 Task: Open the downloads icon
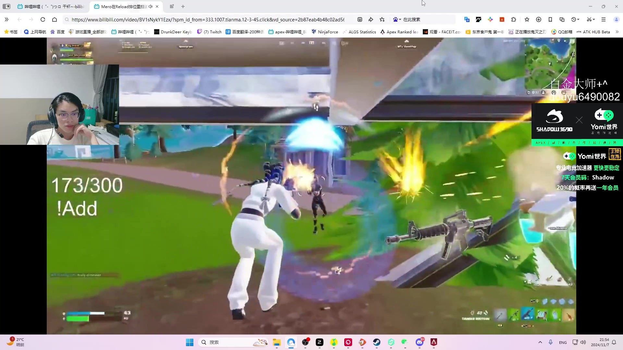tap(539, 19)
